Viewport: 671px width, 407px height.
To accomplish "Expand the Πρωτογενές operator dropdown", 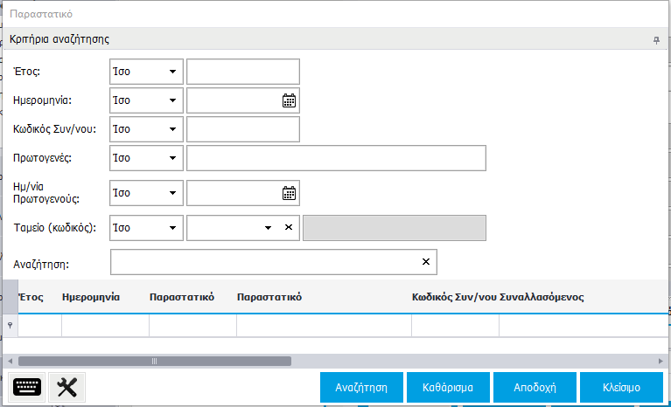I will (x=172, y=158).
